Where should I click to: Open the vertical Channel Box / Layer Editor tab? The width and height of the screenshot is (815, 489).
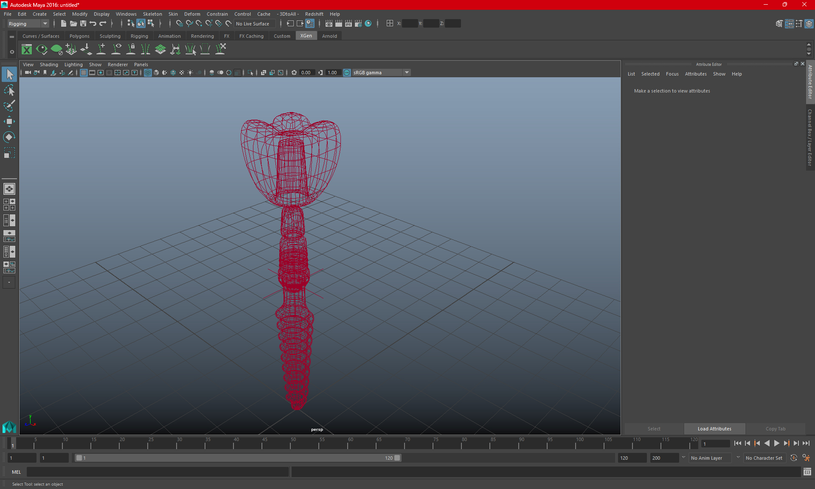tap(810, 138)
